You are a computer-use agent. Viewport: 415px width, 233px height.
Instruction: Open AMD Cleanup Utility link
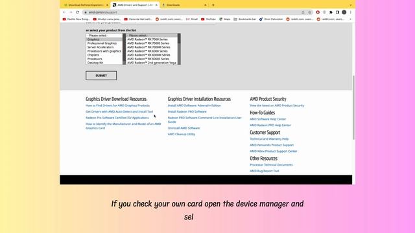click(182, 134)
